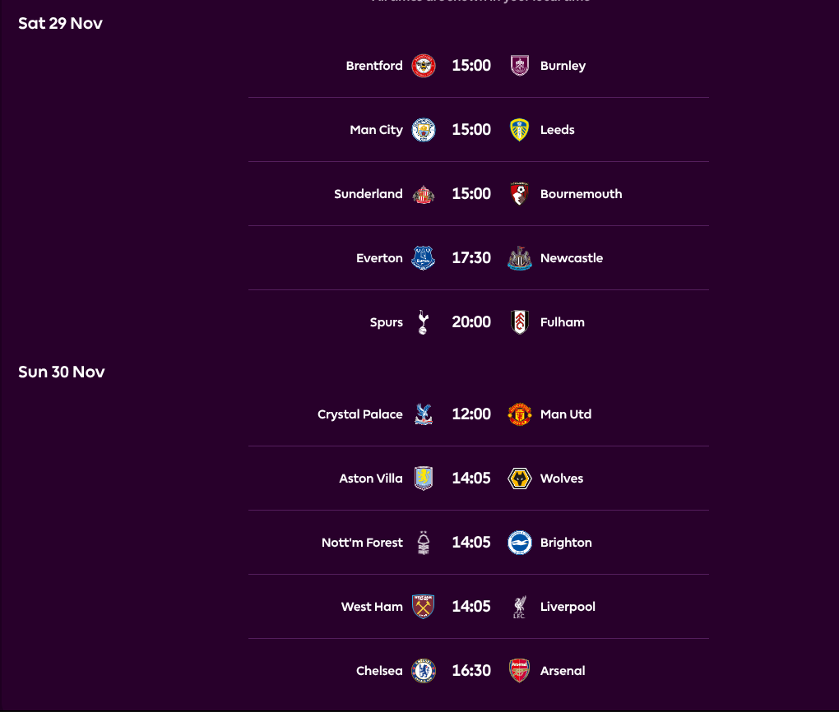Viewport: 839px width, 712px height.
Task: Open the Newcastle badge icon
Action: [520, 257]
